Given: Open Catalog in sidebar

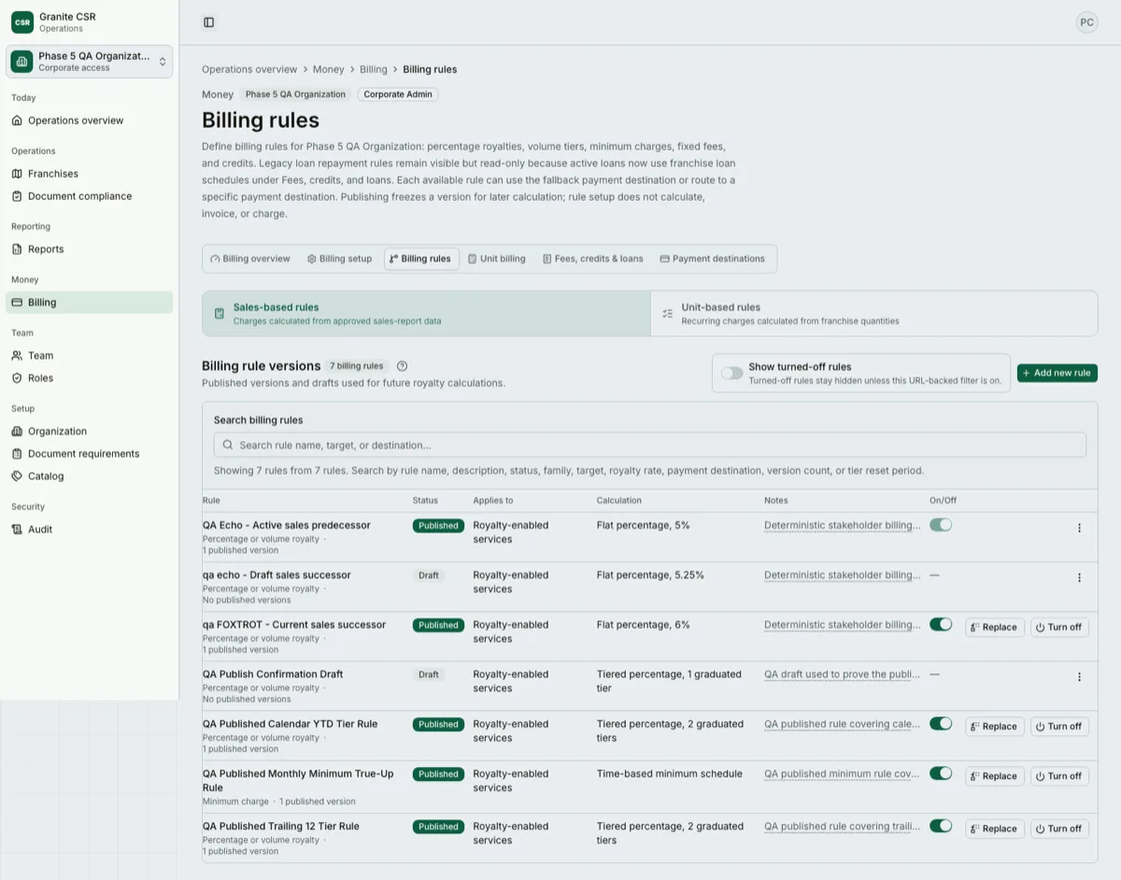Looking at the screenshot, I should [x=89, y=476].
